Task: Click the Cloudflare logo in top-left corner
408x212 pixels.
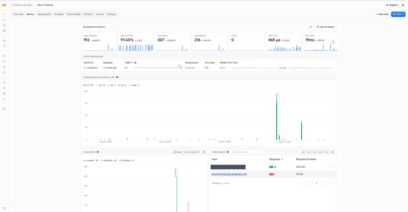Action: pyautogui.click(x=4, y=5)
